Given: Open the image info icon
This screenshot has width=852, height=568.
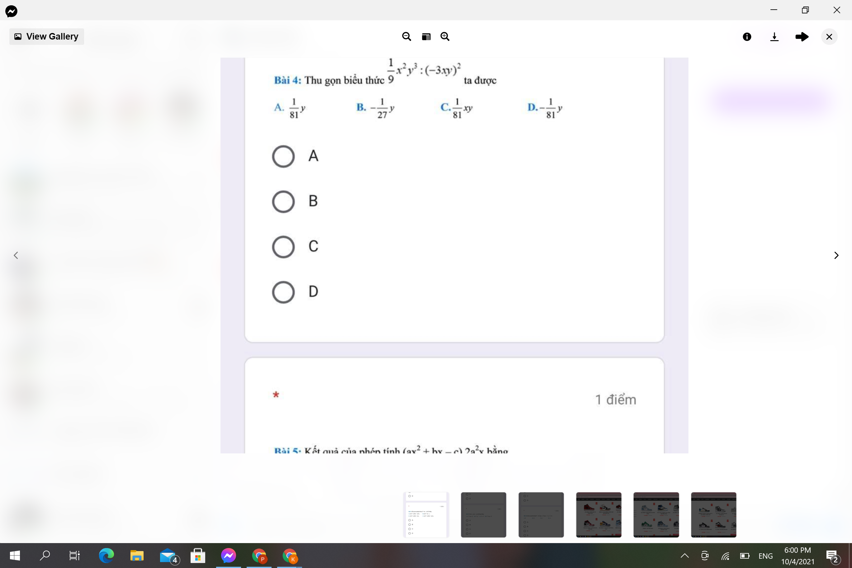Looking at the screenshot, I should (x=746, y=36).
